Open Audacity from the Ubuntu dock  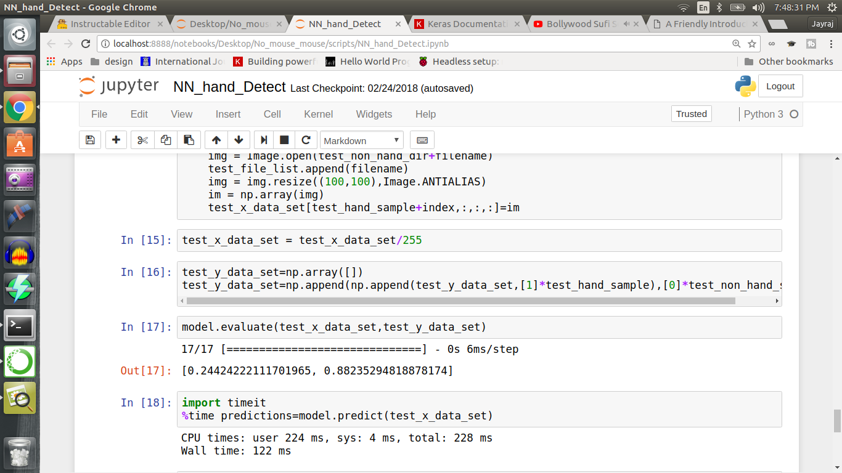[20, 253]
